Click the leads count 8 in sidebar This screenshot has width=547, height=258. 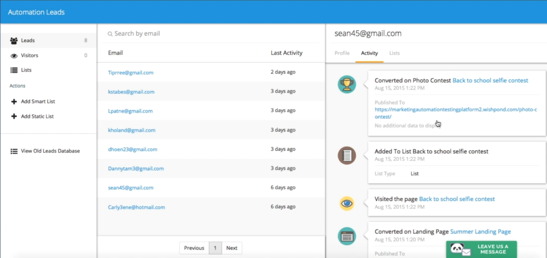85,41
